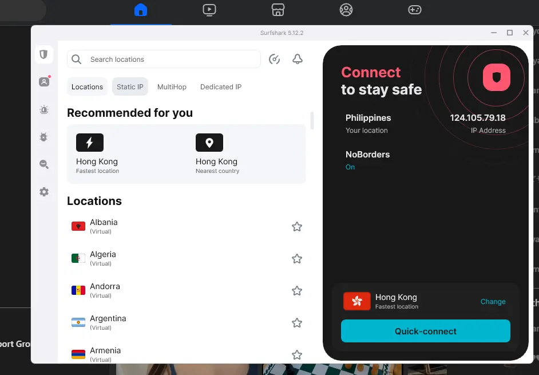Viewport: 539px width, 375px height.
Task: Click the Philippines location label
Action: [x=368, y=118]
